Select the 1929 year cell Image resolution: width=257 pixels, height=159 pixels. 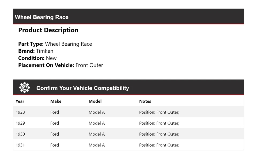tap(20, 123)
